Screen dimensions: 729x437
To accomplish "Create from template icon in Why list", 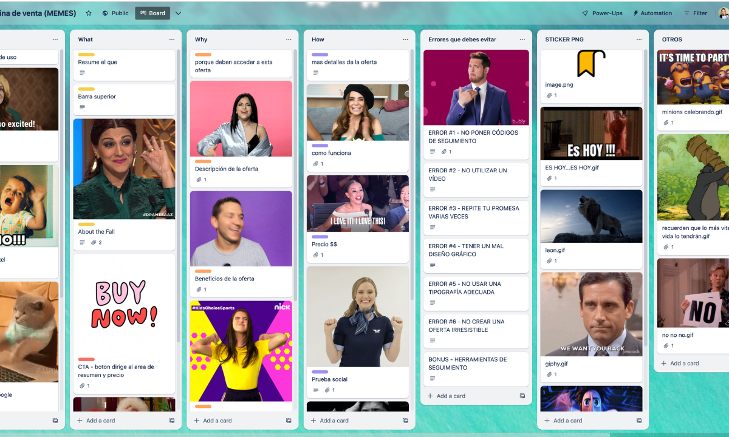I will point(289,421).
